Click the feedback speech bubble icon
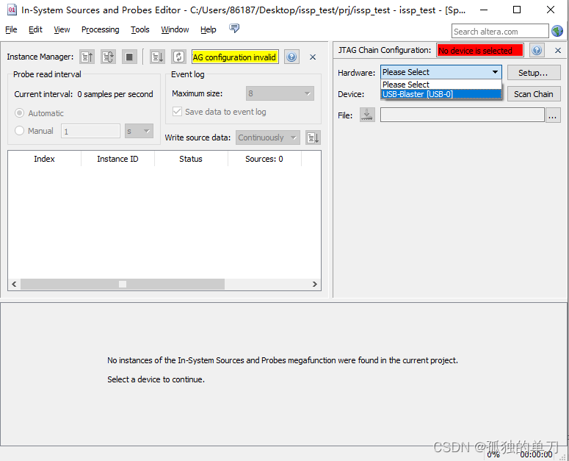This screenshot has height=461, width=569. click(x=234, y=28)
